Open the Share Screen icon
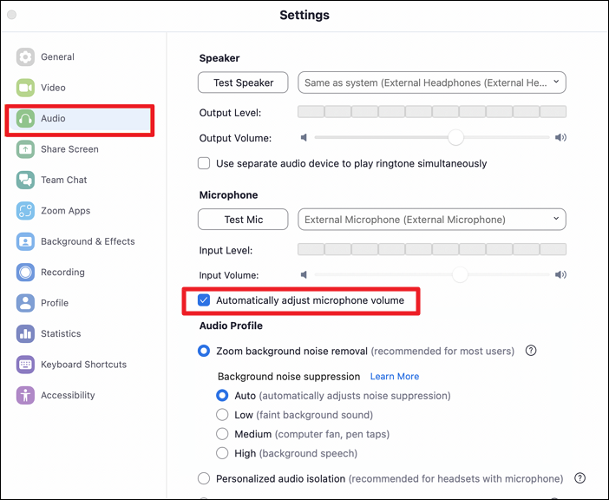Viewport: 609px width, 500px height. tap(25, 149)
